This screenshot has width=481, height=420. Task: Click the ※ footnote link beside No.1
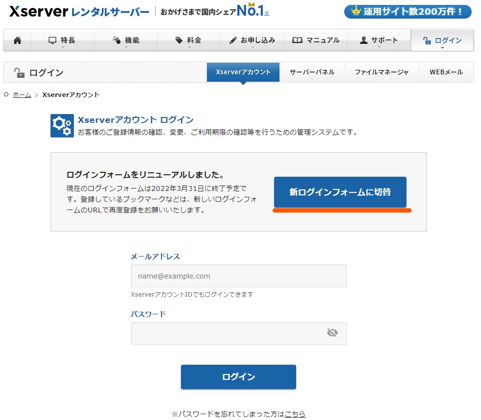(267, 13)
